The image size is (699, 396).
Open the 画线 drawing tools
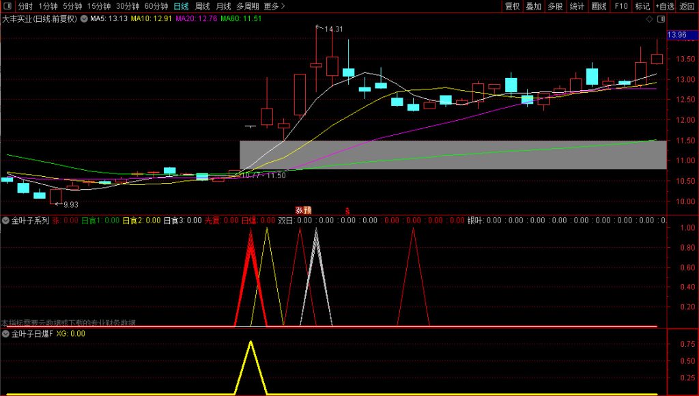599,6
